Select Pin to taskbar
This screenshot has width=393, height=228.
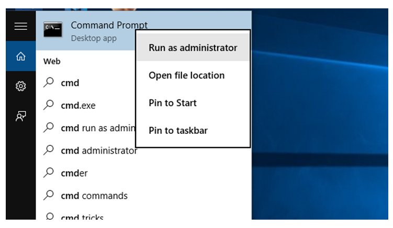tap(193, 130)
